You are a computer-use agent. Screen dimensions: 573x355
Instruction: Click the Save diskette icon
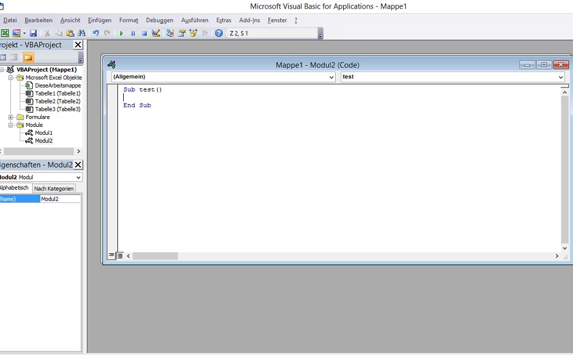click(x=33, y=33)
